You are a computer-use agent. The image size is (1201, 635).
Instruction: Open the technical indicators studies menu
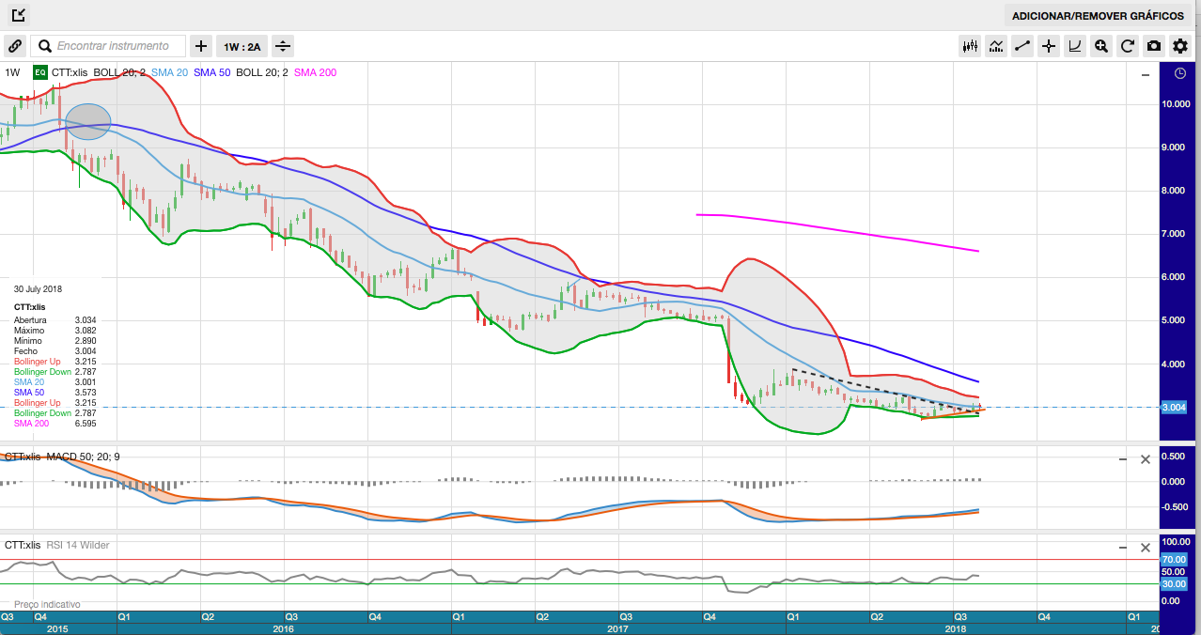[997, 46]
